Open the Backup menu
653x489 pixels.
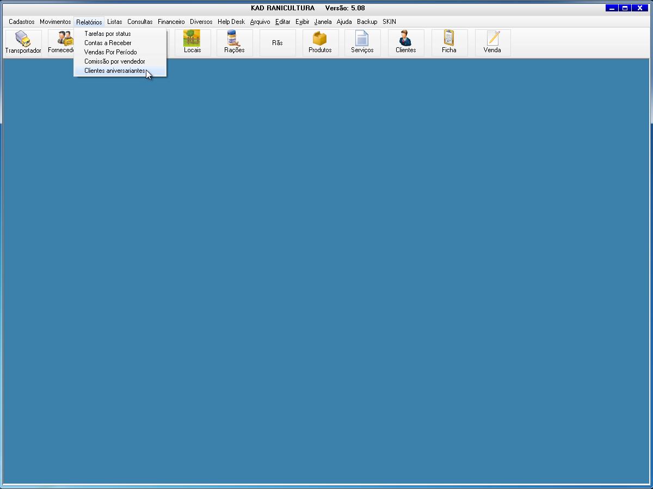click(367, 22)
